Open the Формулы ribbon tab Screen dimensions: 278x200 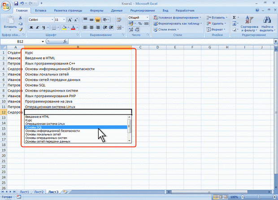[96, 10]
